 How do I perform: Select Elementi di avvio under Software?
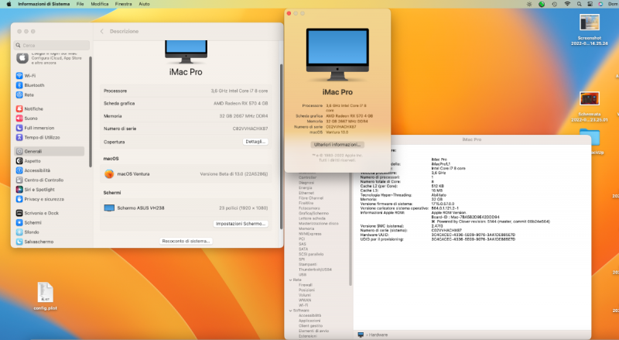click(x=313, y=331)
